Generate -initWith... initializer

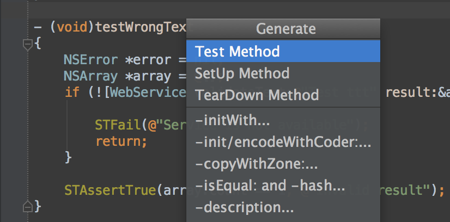pos(283,121)
